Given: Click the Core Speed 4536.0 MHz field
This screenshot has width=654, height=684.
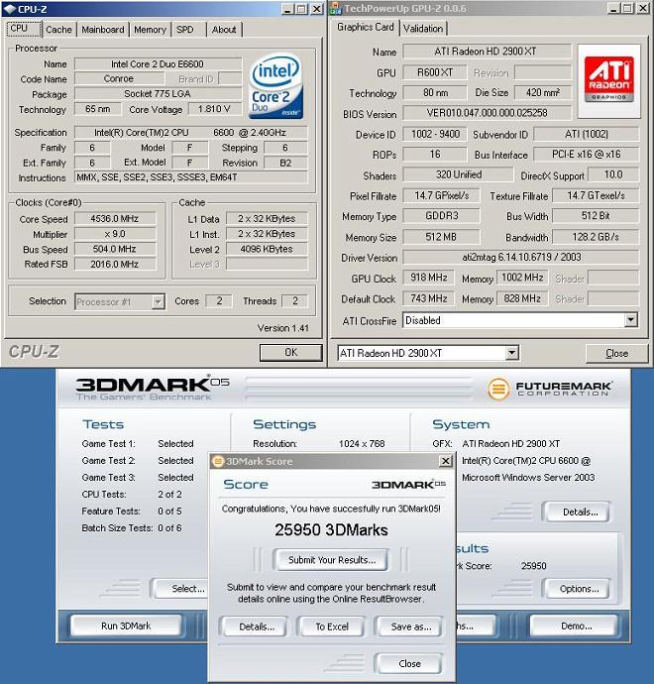Looking at the screenshot, I should [x=115, y=218].
